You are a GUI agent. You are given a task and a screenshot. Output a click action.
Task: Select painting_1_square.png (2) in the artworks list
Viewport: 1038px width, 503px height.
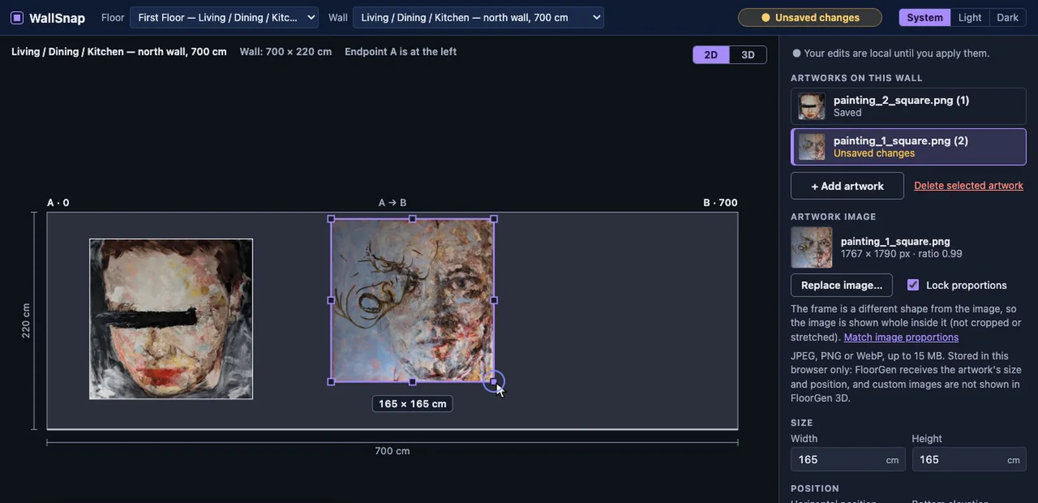[908, 147]
